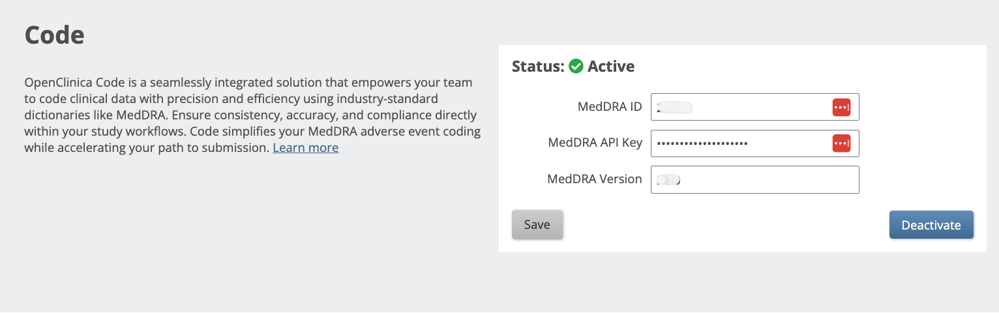The width and height of the screenshot is (999, 313).
Task: Click the MedDRA ID label
Action: 610,106
